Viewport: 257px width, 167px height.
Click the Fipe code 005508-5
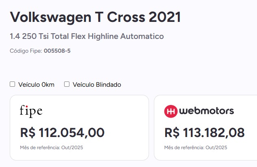[57, 51]
